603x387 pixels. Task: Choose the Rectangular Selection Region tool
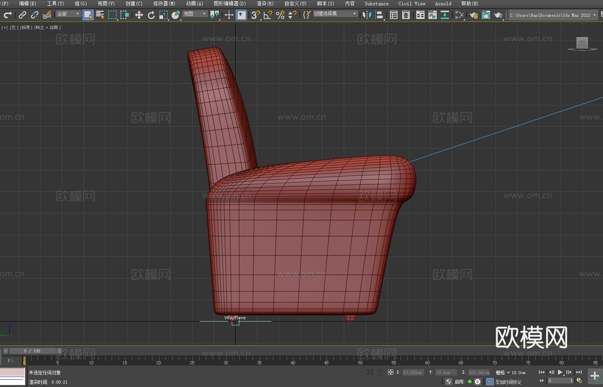point(112,15)
